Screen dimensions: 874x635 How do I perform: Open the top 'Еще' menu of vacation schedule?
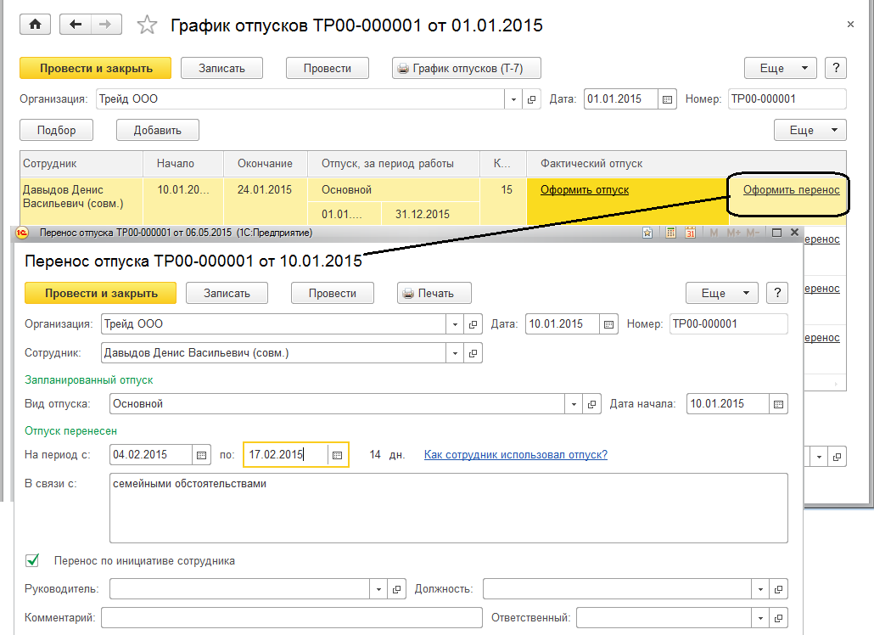coord(780,69)
